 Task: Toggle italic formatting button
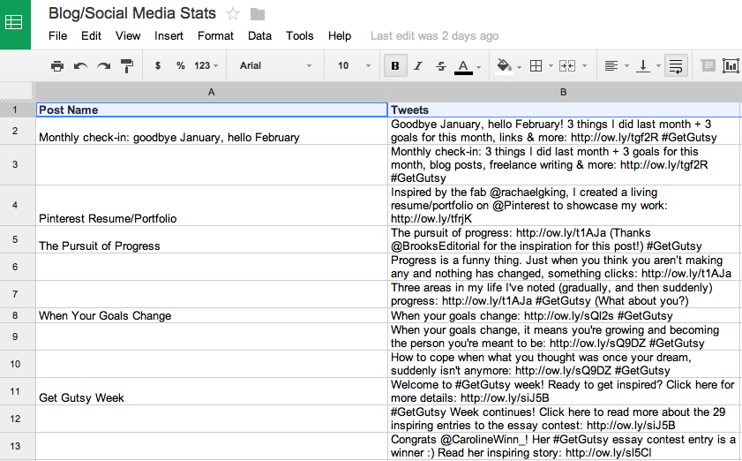click(x=418, y=66)
